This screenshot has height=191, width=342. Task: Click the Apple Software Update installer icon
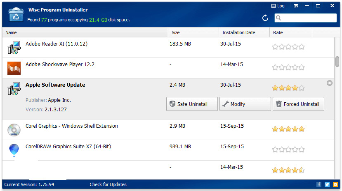14,88
